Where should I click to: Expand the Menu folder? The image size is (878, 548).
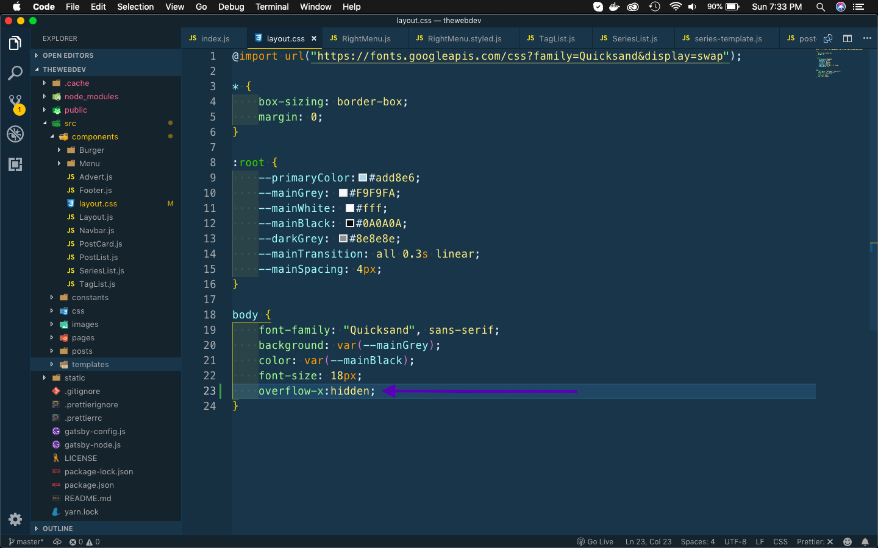click(105, 164)
